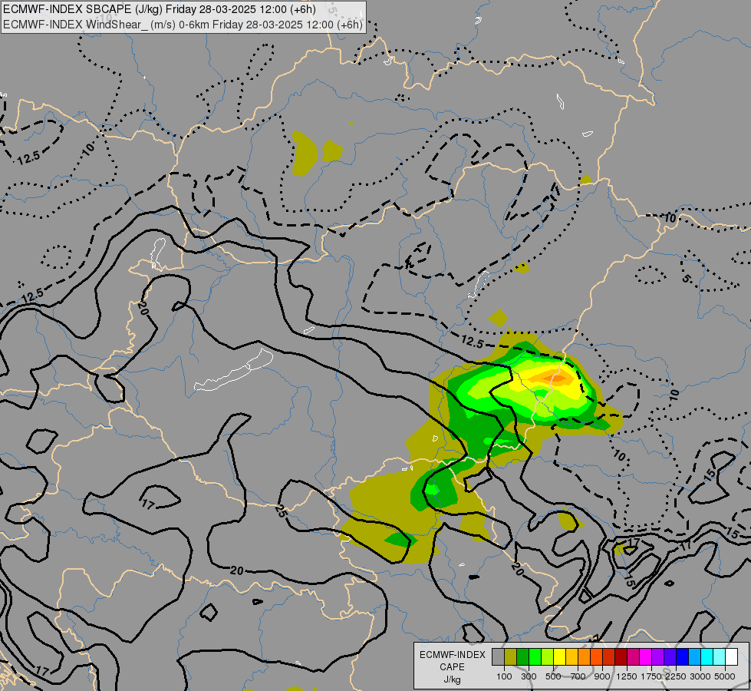The height and width of the screenshot is (691, 751).
Task: Click the legend value 700
Action: coord(578,676)
